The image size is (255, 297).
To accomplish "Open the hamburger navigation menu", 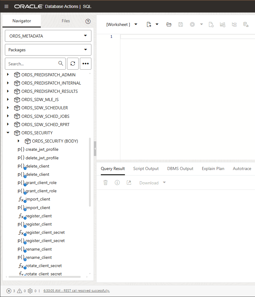I will click(6, 6).
